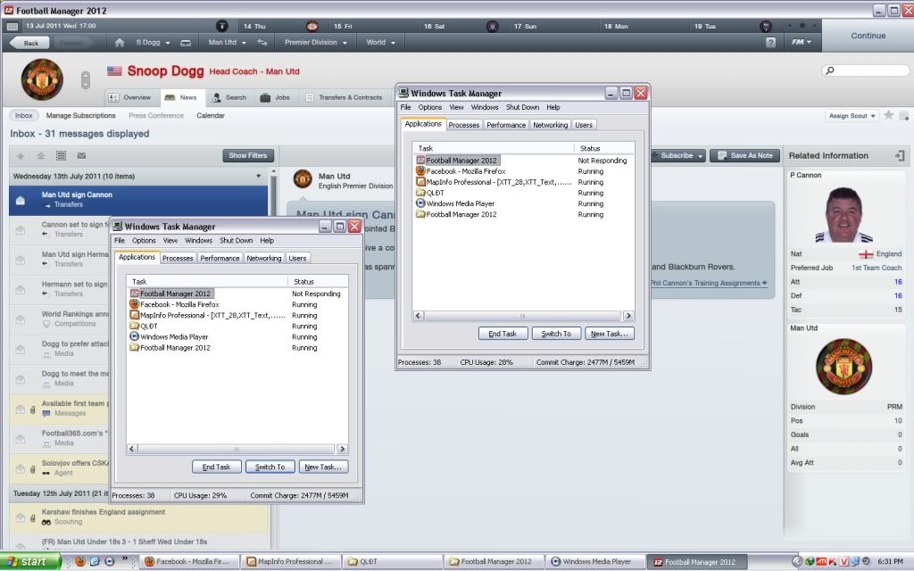Click the fixture club badge on 16 Sat
The width and height of the screenshot is (914, 571).
click(493, 26)
